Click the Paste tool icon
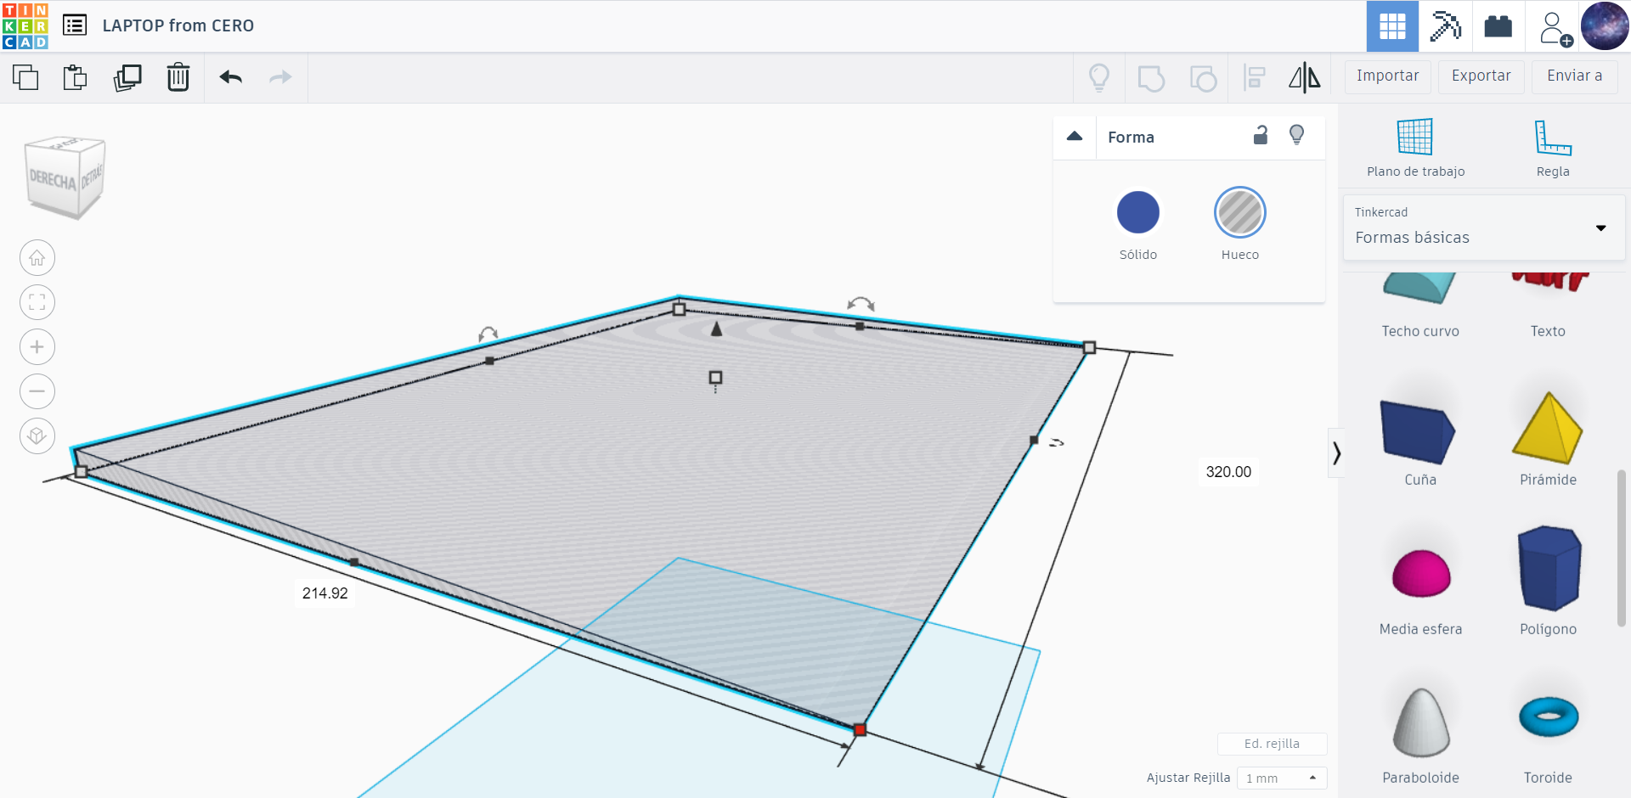The height and width of the screenshot is (798, 1631). pyautogui.click(x=76, y=77)
